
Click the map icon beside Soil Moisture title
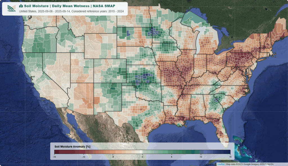(21, 6)
